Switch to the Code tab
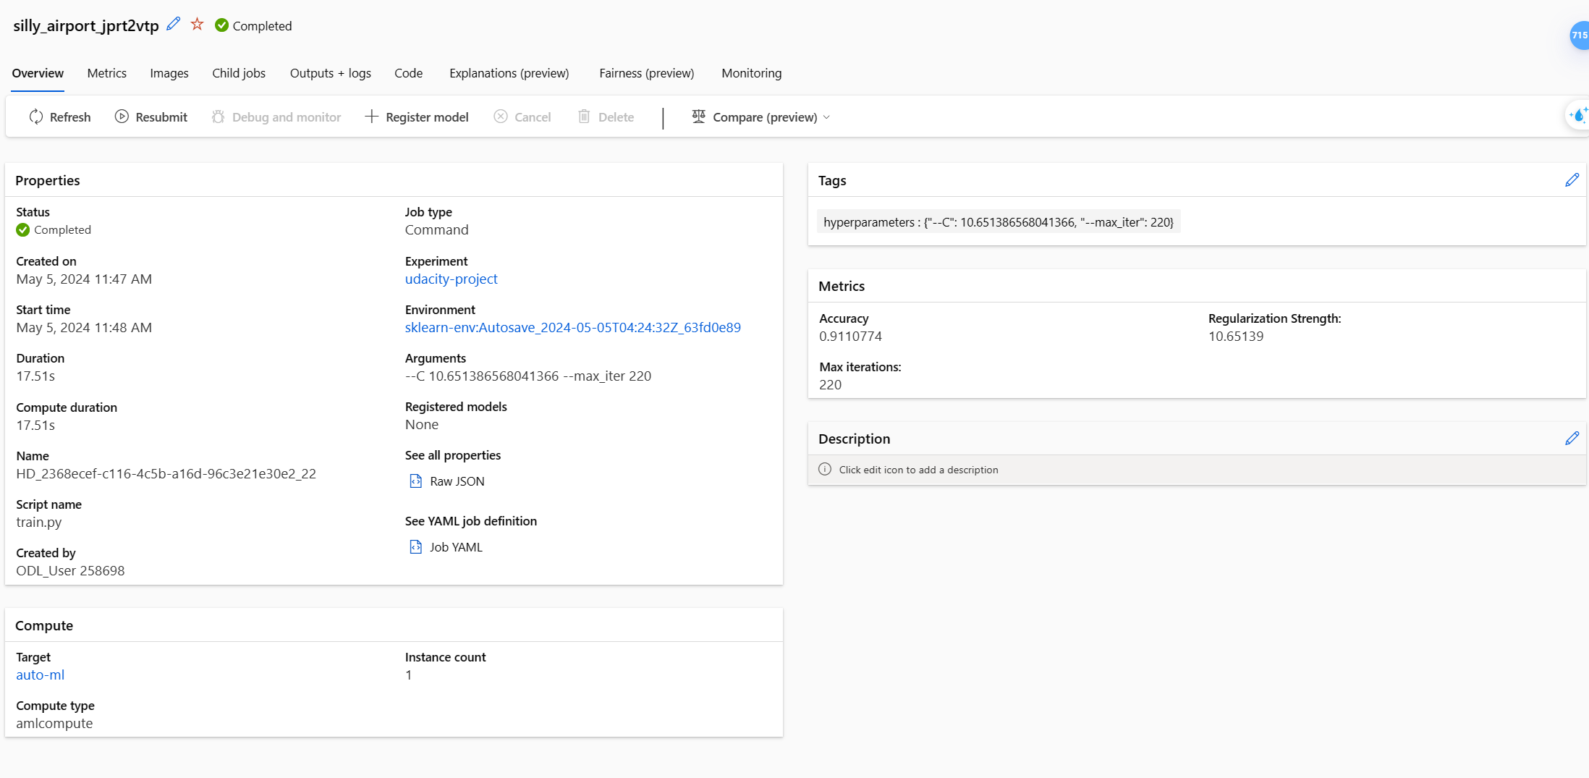The width and height of the screenshot is (1589, 778). pyautogui.click(x=409, y=73)
